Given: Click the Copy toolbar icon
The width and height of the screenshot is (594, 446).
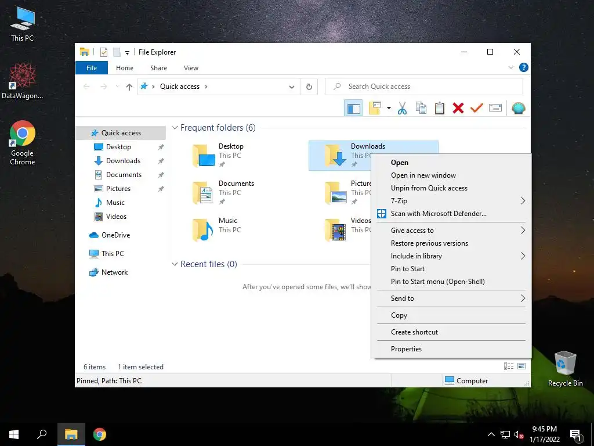Looking at the screenshot, I should point(421,109).
